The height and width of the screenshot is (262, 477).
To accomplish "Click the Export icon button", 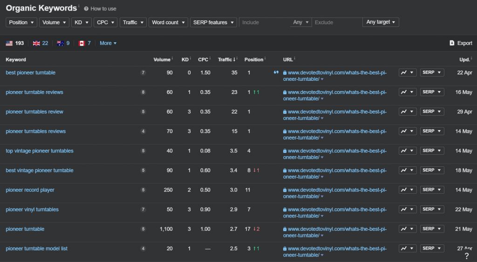I will coord(452,43).
